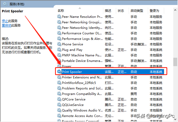The width and height of the screenshot is (178, 122).
Task: Select the Printer Extensions and N... service name
Action: tap(82, 77)
